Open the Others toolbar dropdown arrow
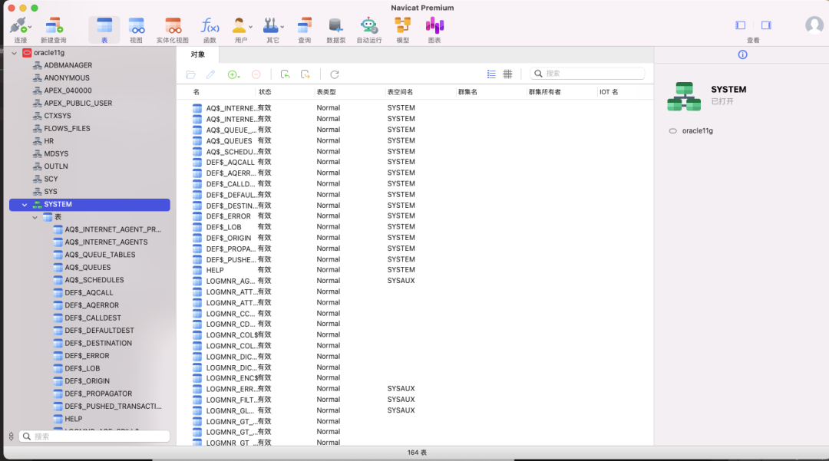The image size is (829, 461). (x=282, y=26)
